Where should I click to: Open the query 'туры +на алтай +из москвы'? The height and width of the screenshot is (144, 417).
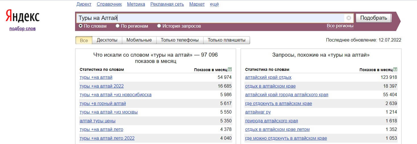pos(109,112)
